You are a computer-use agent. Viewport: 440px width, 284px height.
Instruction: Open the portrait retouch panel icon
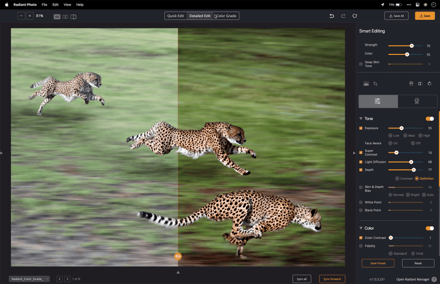[x=417, y=101]
